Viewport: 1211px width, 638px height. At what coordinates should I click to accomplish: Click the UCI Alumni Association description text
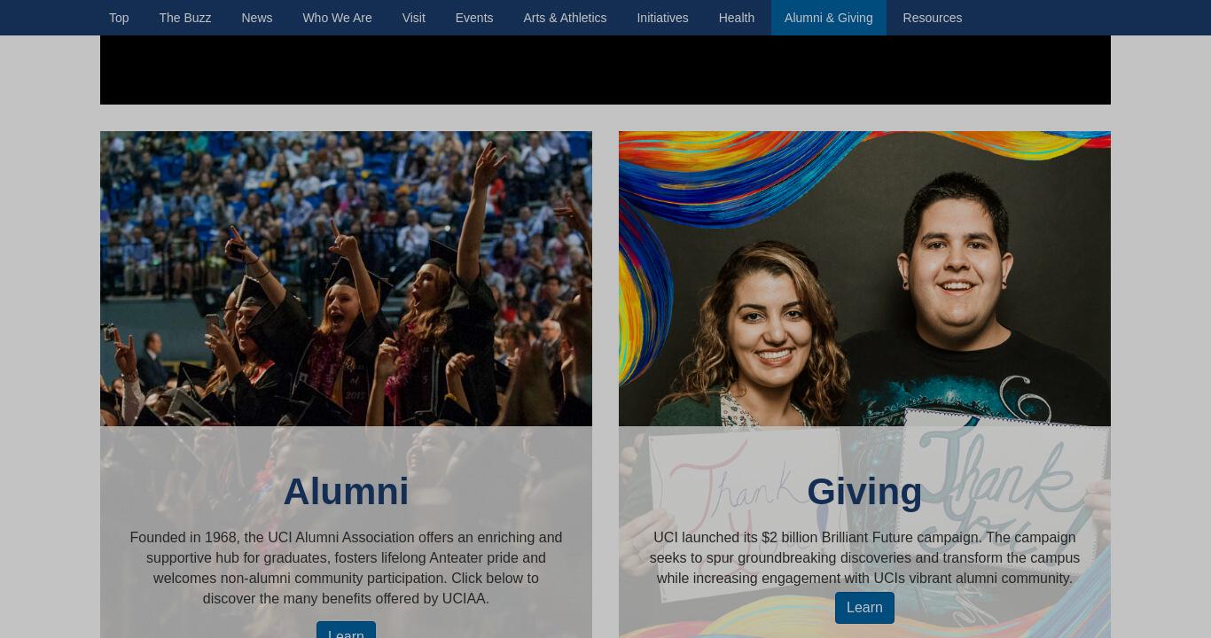pos(346,568)
